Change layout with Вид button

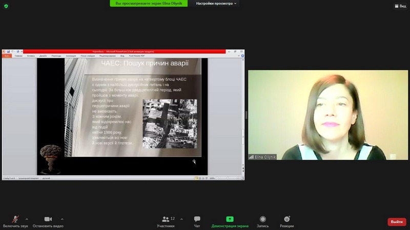click(x=400, y=6)
